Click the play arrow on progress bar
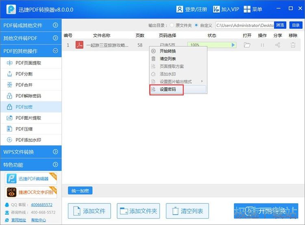The image size is (305, 225). coord(233,45)
